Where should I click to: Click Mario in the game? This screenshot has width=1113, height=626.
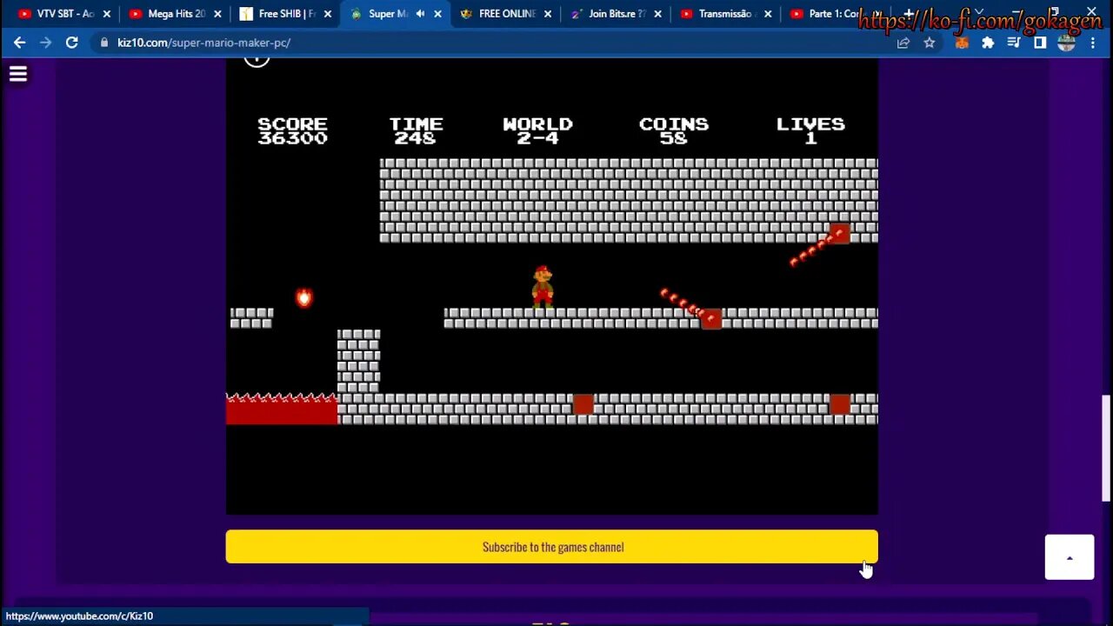(x=543, y=287)
